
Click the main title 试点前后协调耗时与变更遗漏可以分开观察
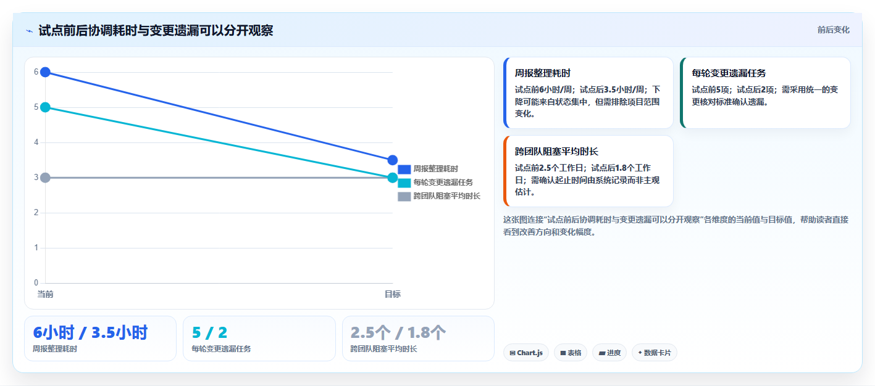coord(156,30)
